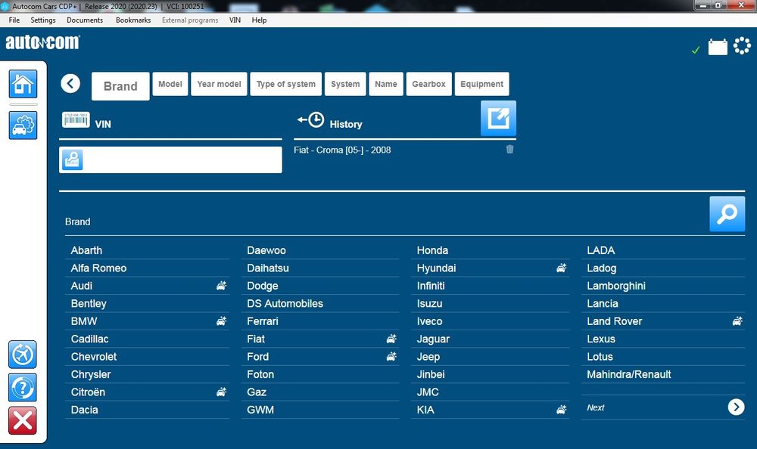Click the red X exit icon
The image size is (757, 449).
tap(22, 420)
